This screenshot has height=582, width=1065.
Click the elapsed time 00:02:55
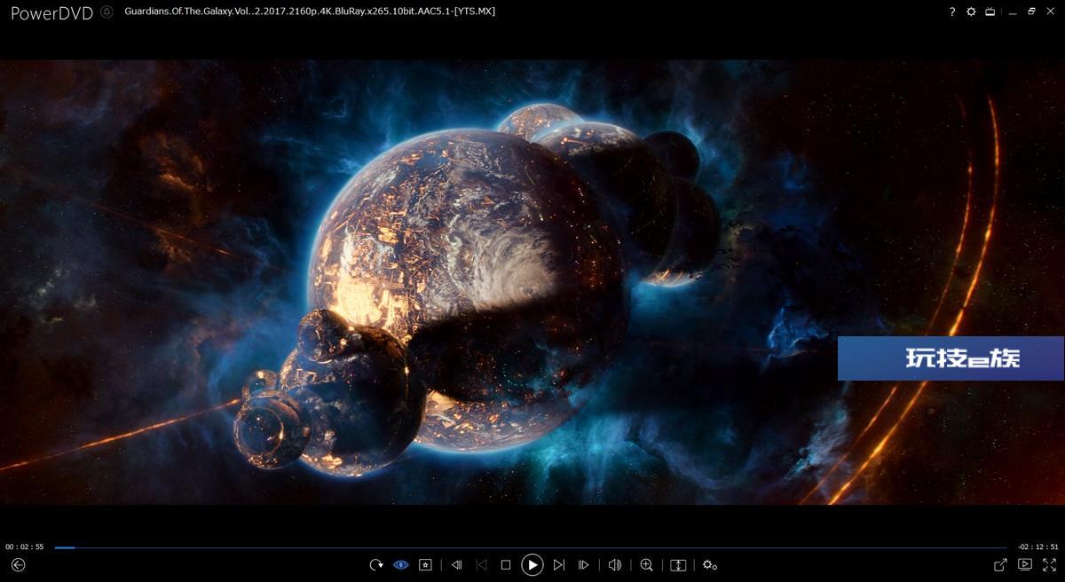click(x=25, y=547)
